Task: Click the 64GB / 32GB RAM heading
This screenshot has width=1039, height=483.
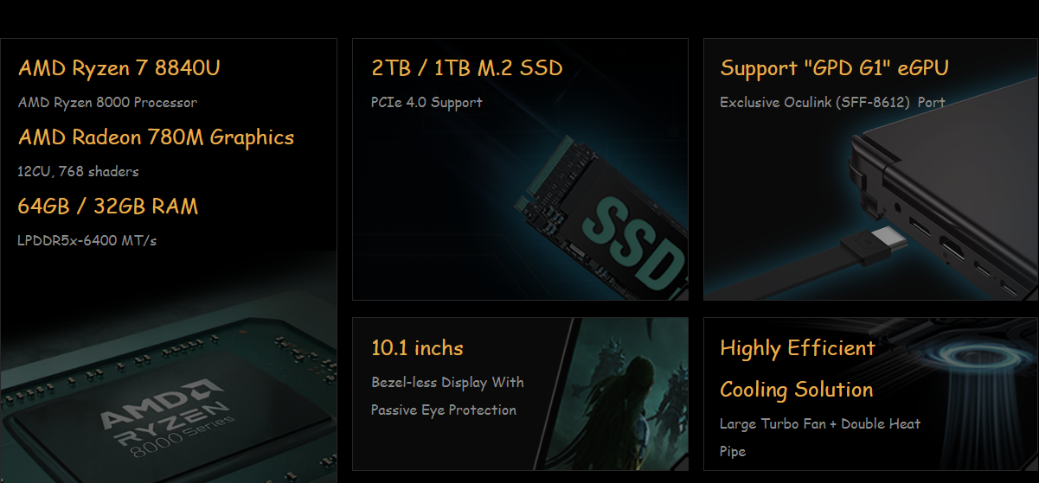Action: (108, 206)
